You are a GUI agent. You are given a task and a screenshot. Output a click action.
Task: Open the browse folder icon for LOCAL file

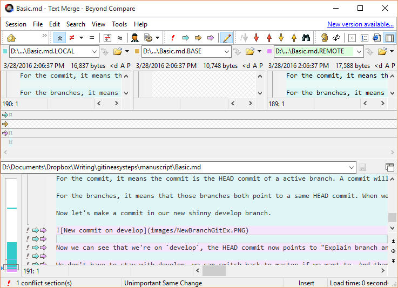(x=118, y=51)
